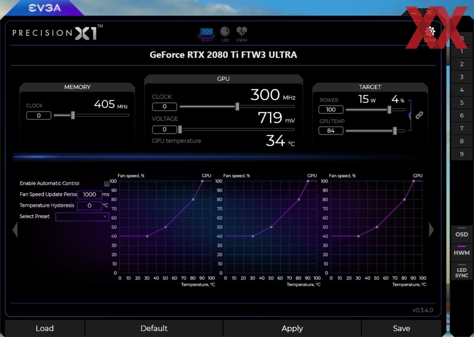Click the Default button
Viewport: 474px width, 337px height.
point(154,328)
